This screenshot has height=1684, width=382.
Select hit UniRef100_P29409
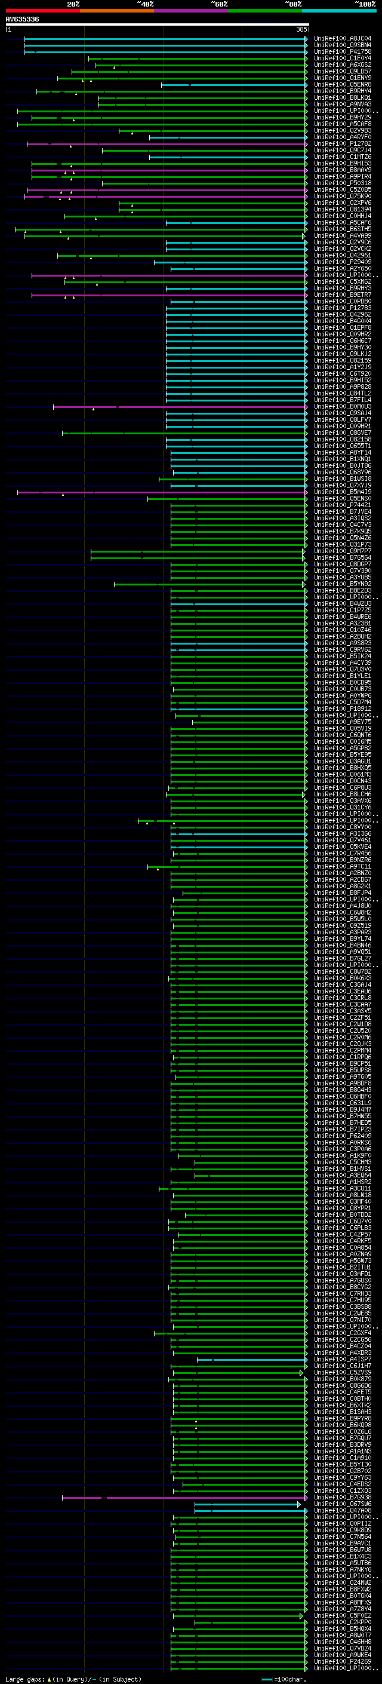343,262
